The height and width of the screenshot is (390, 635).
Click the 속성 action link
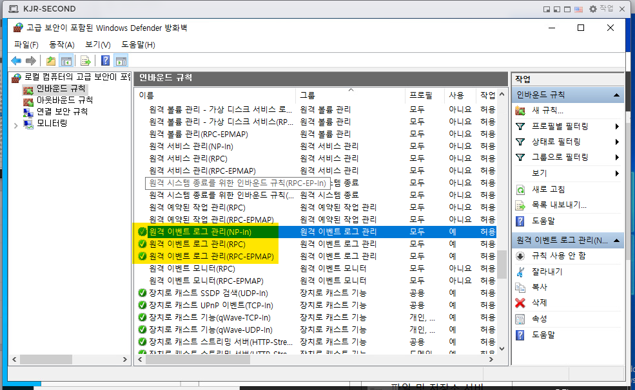point(540,319)
